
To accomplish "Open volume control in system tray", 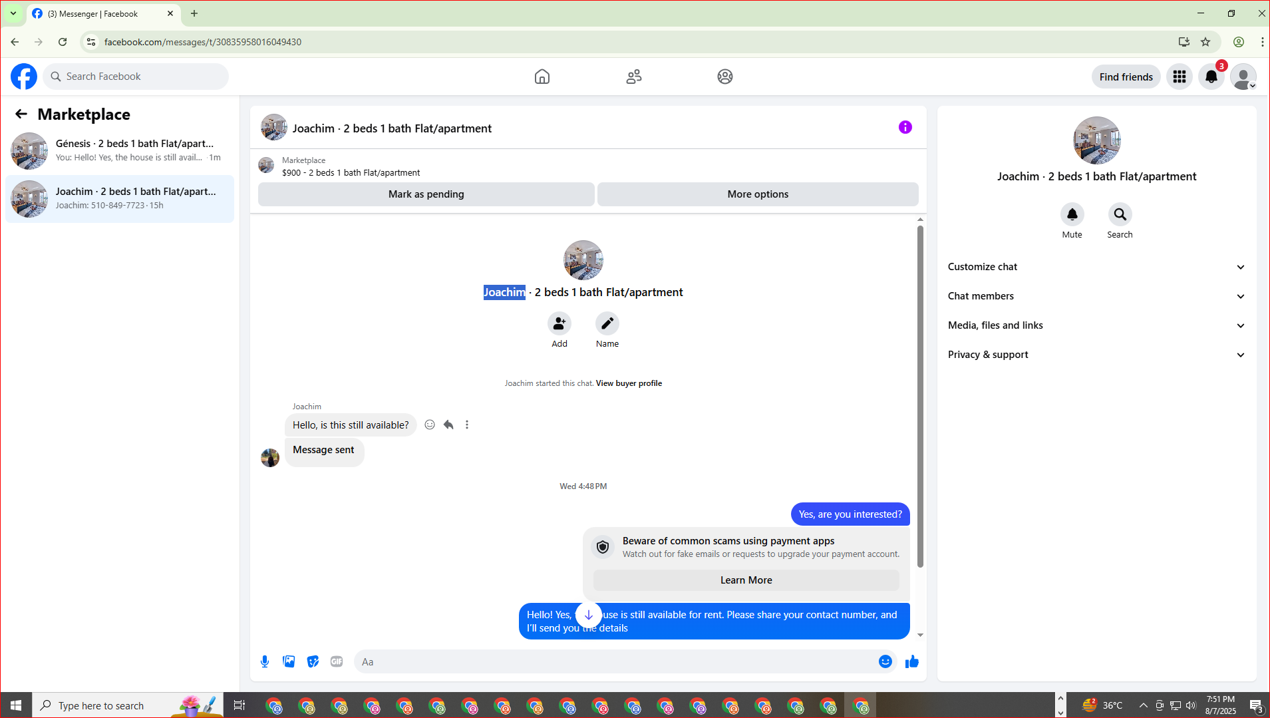I will click(x=1191, y=705).
